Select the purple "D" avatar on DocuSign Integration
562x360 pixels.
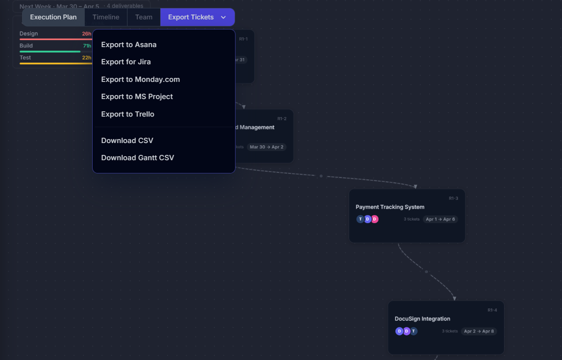(x=406, y=331)
